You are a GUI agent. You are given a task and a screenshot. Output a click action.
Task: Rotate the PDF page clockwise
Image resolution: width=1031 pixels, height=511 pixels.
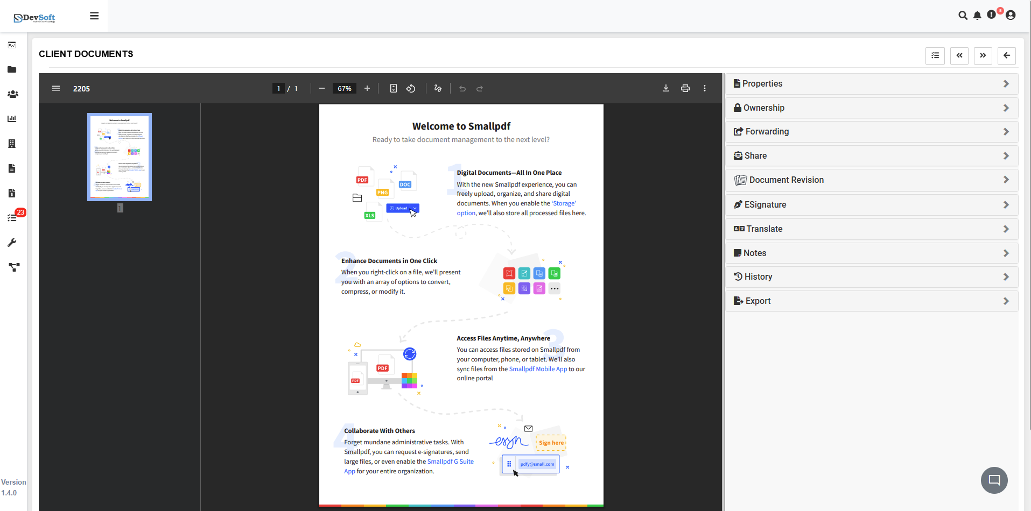tap(411, 88)
